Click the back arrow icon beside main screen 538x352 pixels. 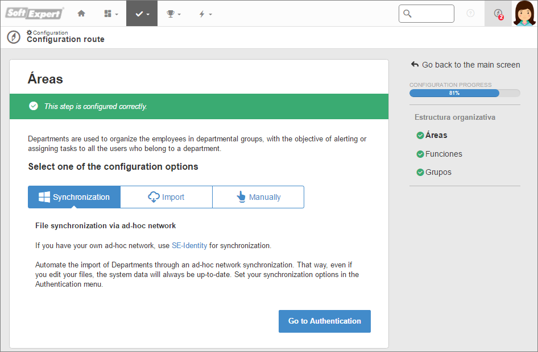415,64
